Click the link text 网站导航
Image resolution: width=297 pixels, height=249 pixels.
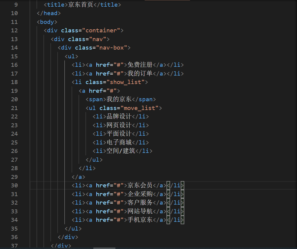(140, 211)
